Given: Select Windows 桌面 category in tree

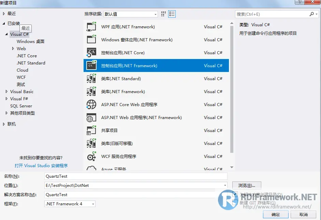Looking at the screenshot, I should point(30,41).
